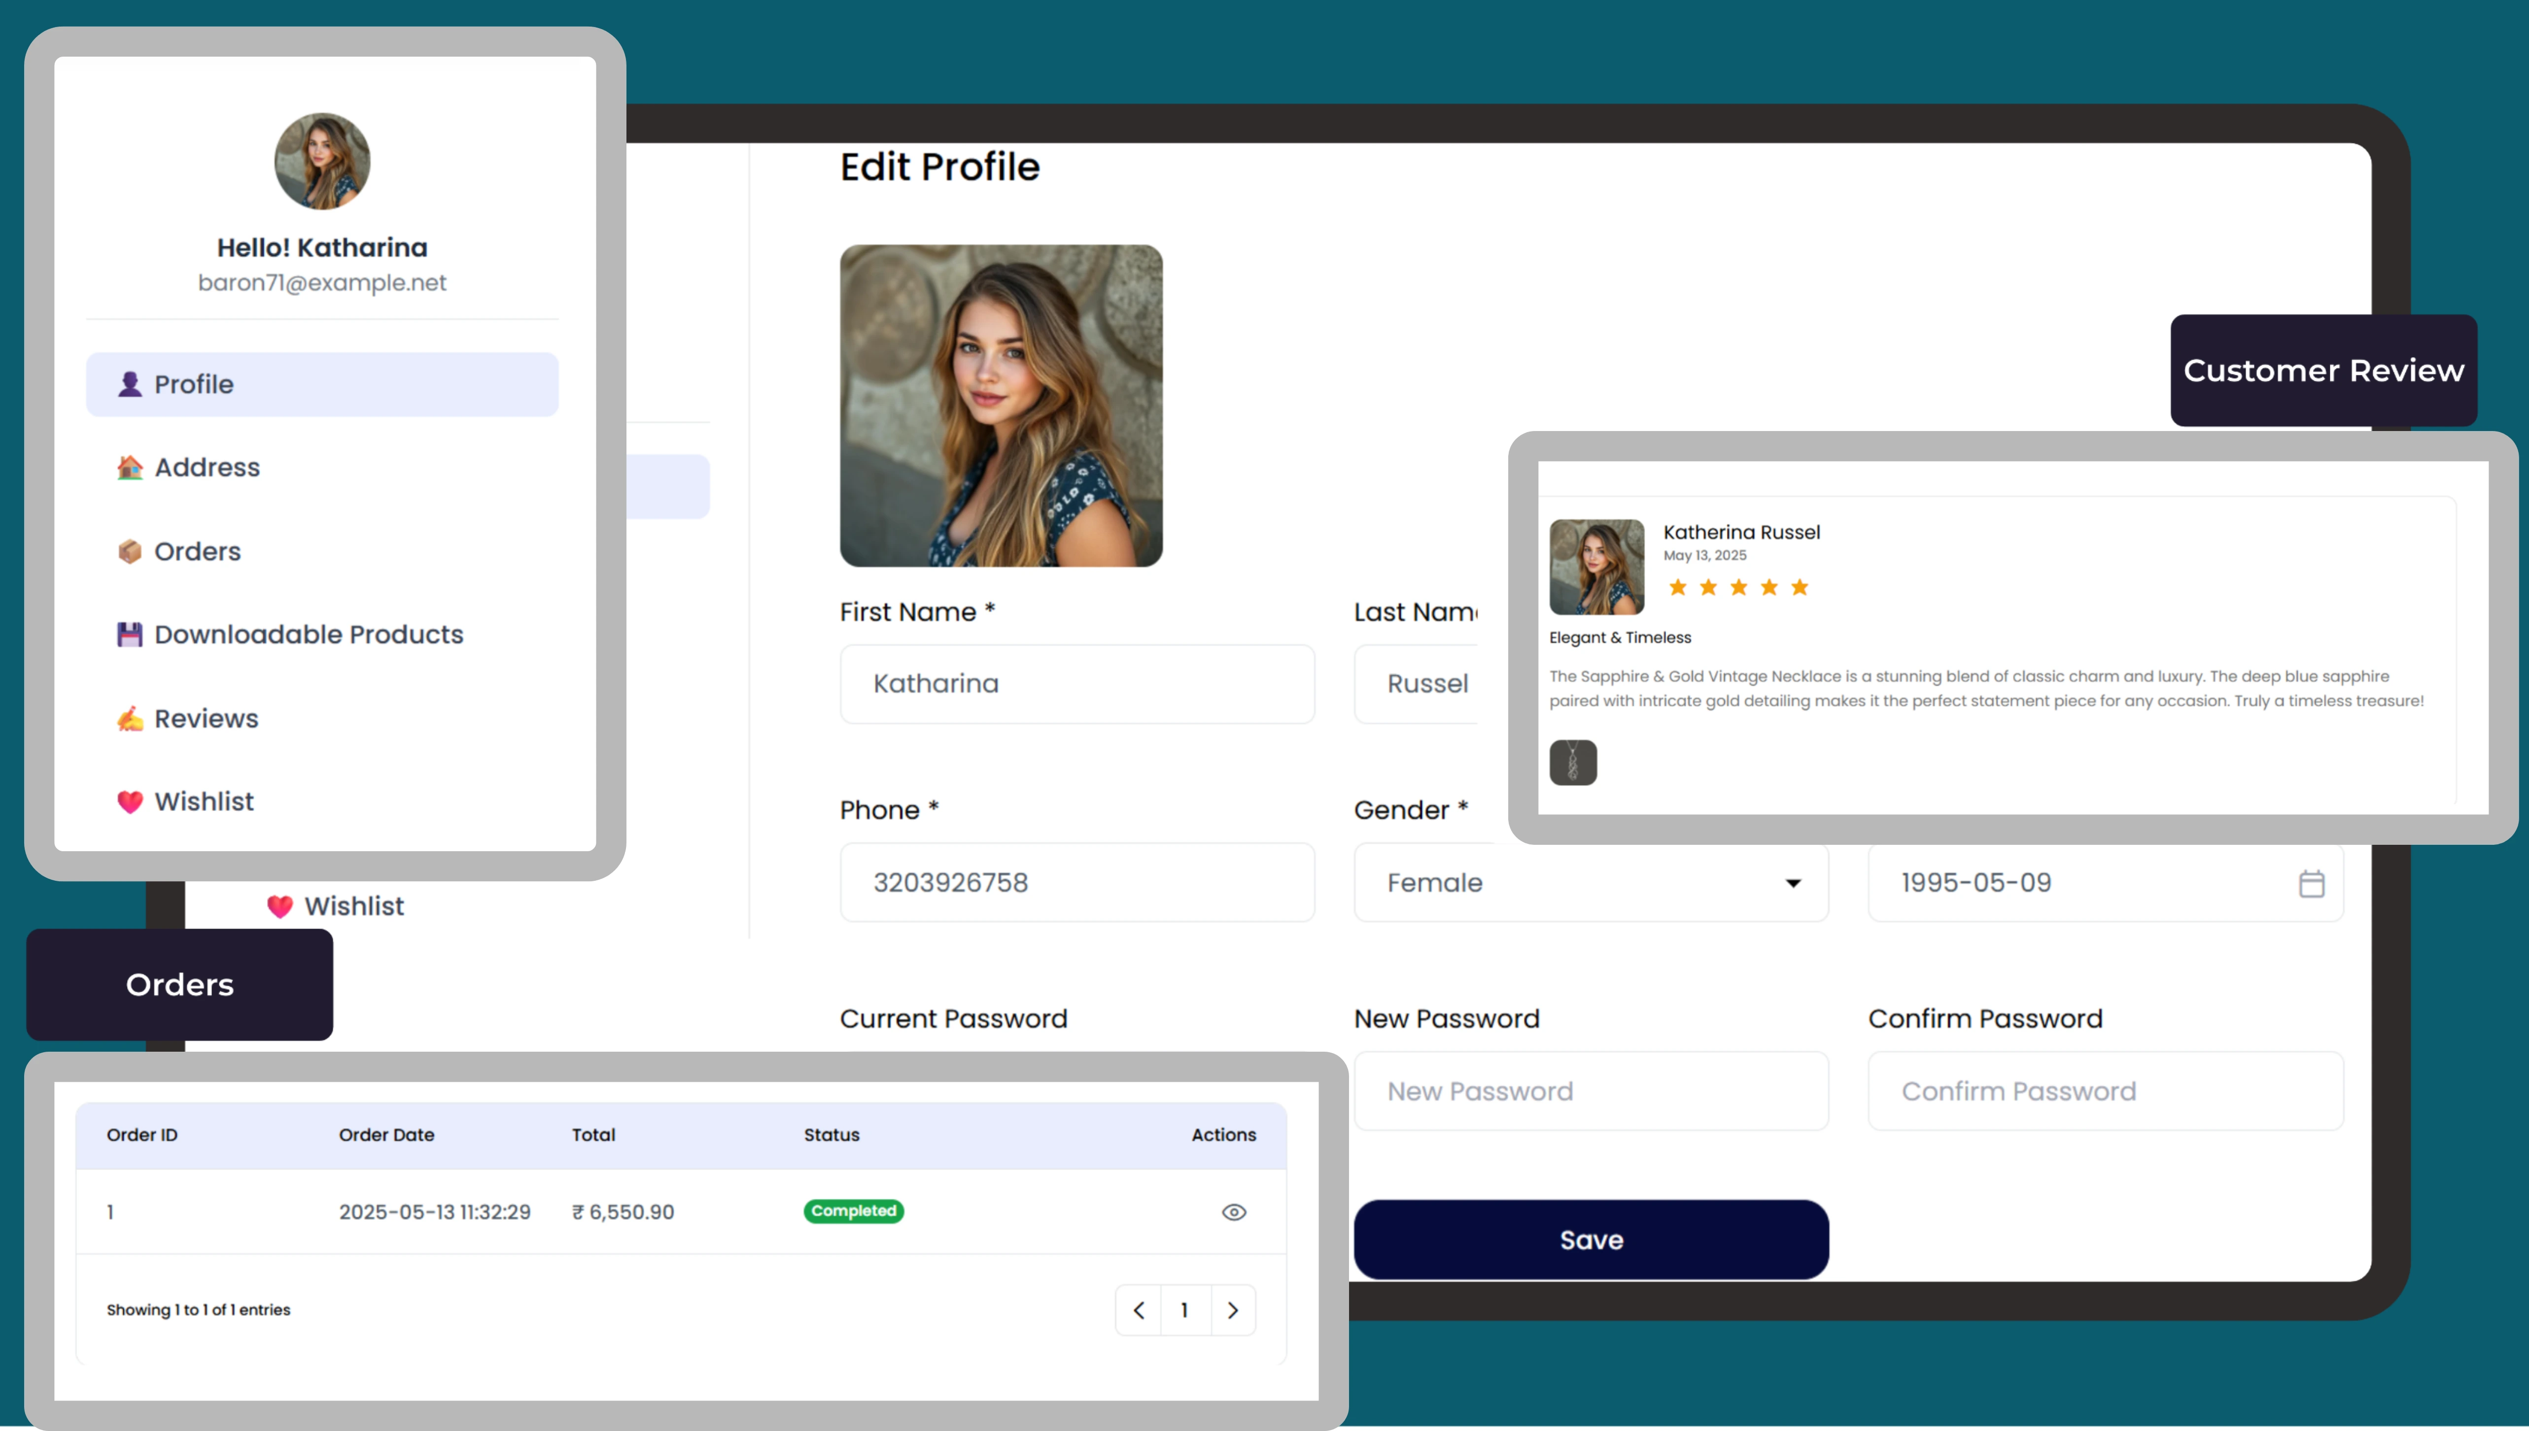Go to next page in orders pagination
The image size is (2529, 1431).
point(1232,1310)
